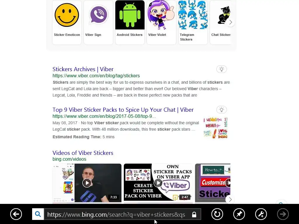Open the Stickers Archives | Viber link
This screenshot has height=224, width=299.
pyautogui.click(x=83, y=69)
